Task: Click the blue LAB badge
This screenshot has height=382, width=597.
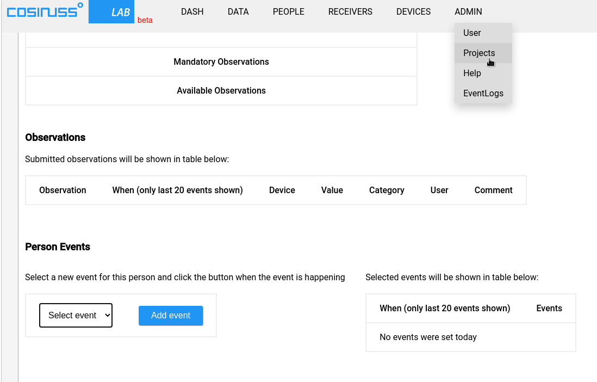Action: pyautogui.click(x=111, y=12)
